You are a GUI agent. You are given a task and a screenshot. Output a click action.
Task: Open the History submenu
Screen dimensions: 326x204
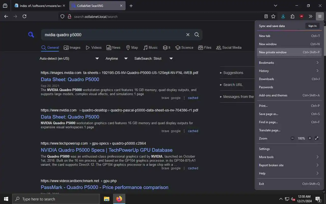[289, 71]
